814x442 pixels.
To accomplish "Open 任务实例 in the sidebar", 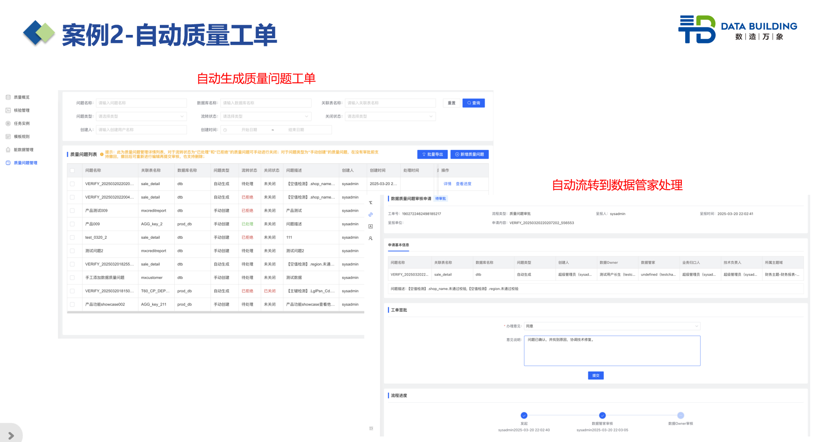I will coord(21,124).
